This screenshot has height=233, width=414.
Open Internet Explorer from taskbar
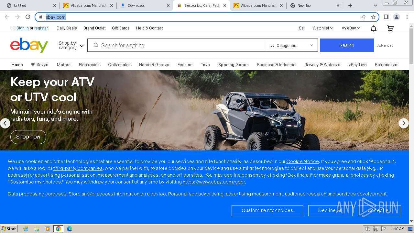(x=26, y=229)
